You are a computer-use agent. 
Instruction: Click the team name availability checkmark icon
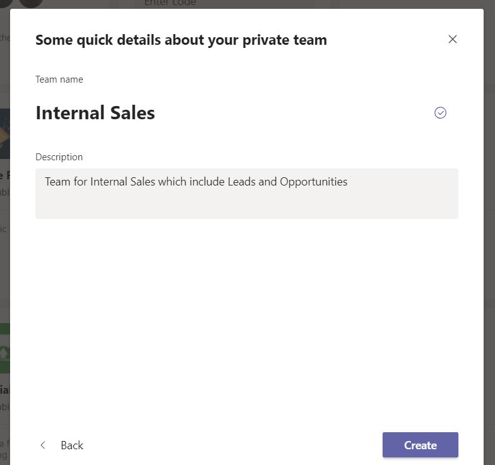[440, 113]
